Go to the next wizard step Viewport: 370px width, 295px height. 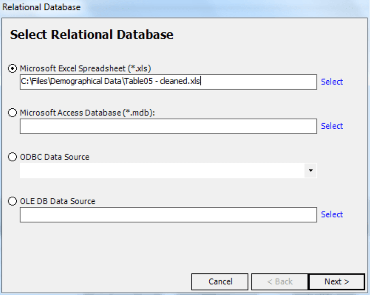(337, 282)
